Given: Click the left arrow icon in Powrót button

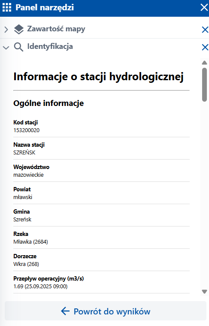Looking at the screenshot, I should [65, 311].
